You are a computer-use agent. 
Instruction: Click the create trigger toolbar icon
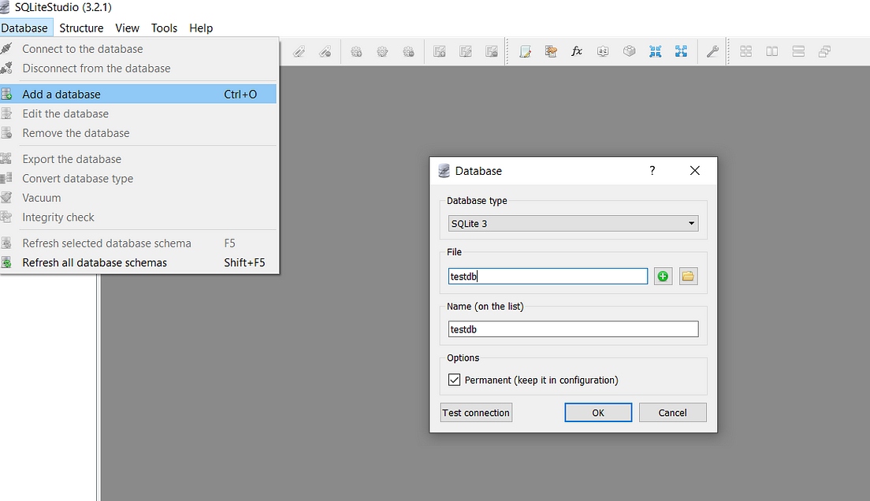(356, 52)
